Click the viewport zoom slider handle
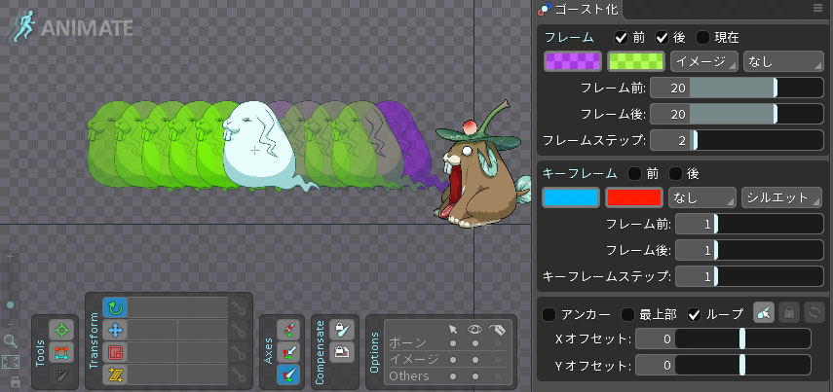Screen dimensions: 833x392 pyautogui.click(x=10, y=305)
